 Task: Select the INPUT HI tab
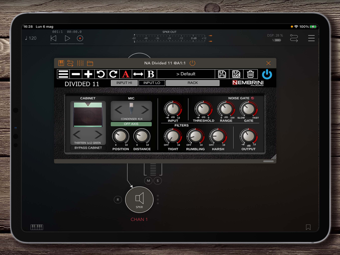click(x=124, y=83)
